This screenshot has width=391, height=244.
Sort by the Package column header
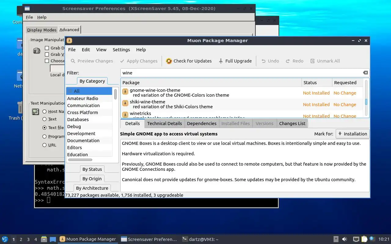[x=211, y=83]
